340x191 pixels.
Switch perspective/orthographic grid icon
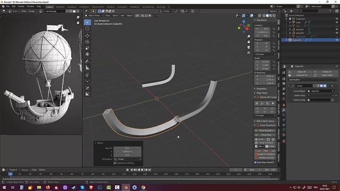(249, 53)
